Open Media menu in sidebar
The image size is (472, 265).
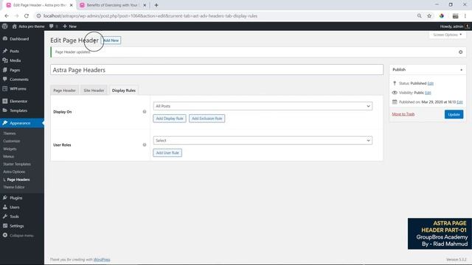(x=15, y=60)
